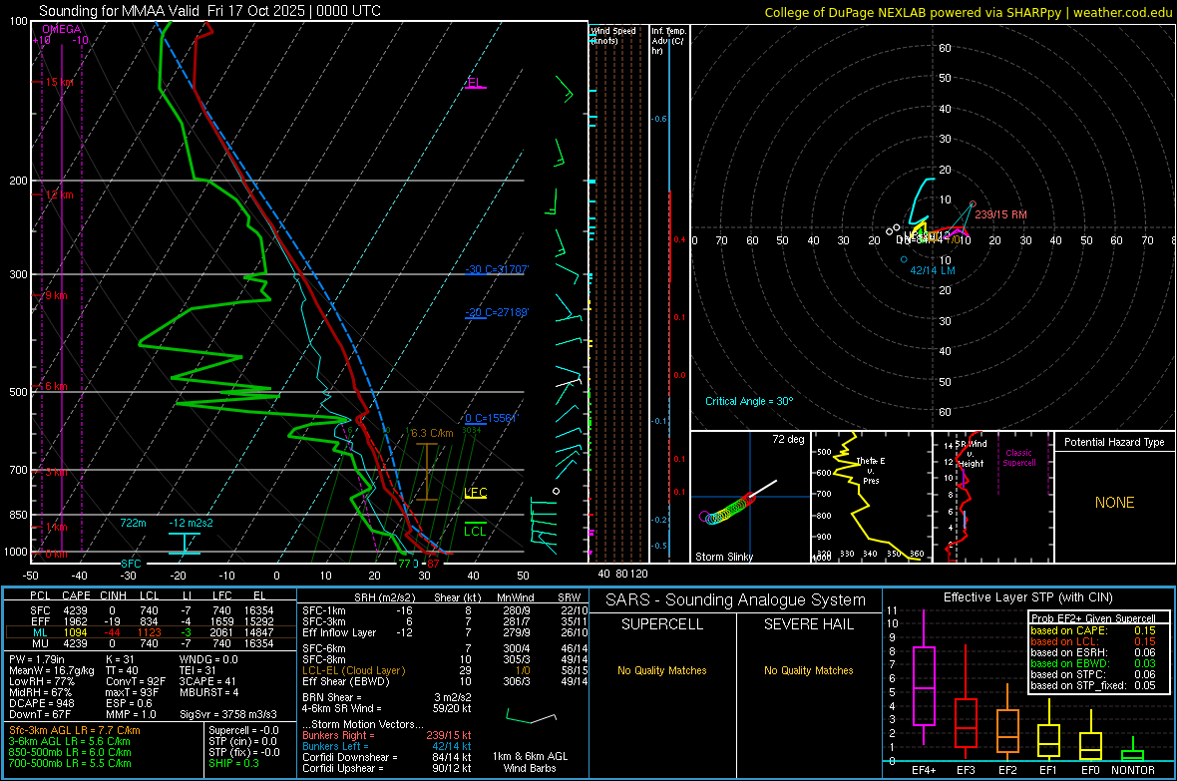This screenshot has width=1177, height=781.
Task: Click No Quality Matches under SEVERE HAIL
Action: tap(808, 670)
